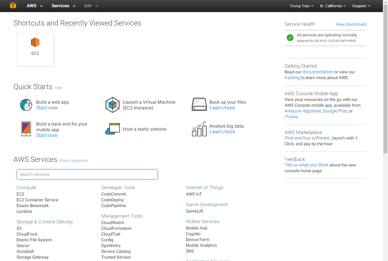
Task: Open the training link
Action: (292, 78)
